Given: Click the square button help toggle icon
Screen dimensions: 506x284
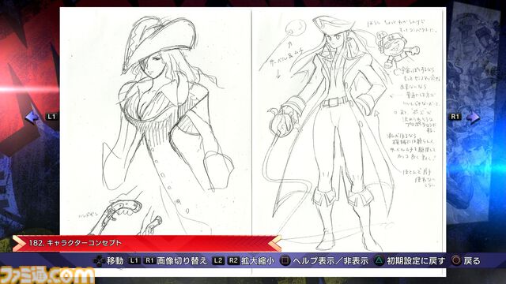Looking at the screenshot, I should [285, 260].
